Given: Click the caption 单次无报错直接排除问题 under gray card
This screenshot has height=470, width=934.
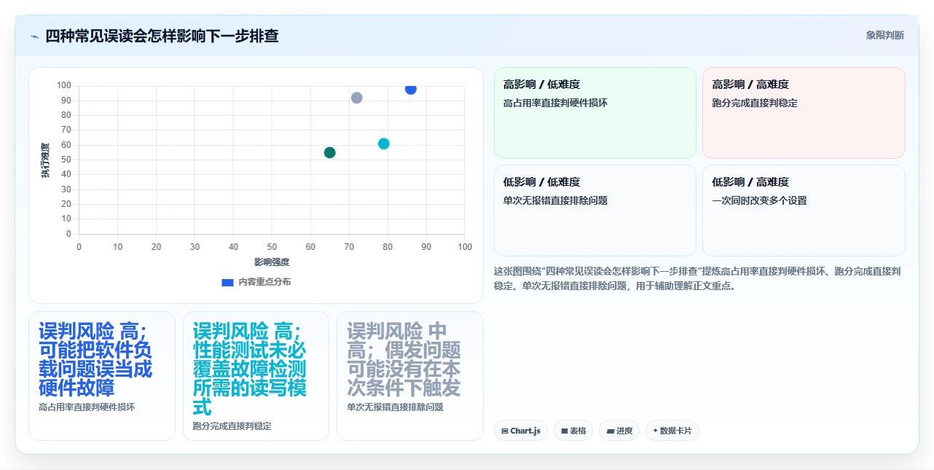Looking at the screenshot, I should pyautogui.click(x=395, y=407).
